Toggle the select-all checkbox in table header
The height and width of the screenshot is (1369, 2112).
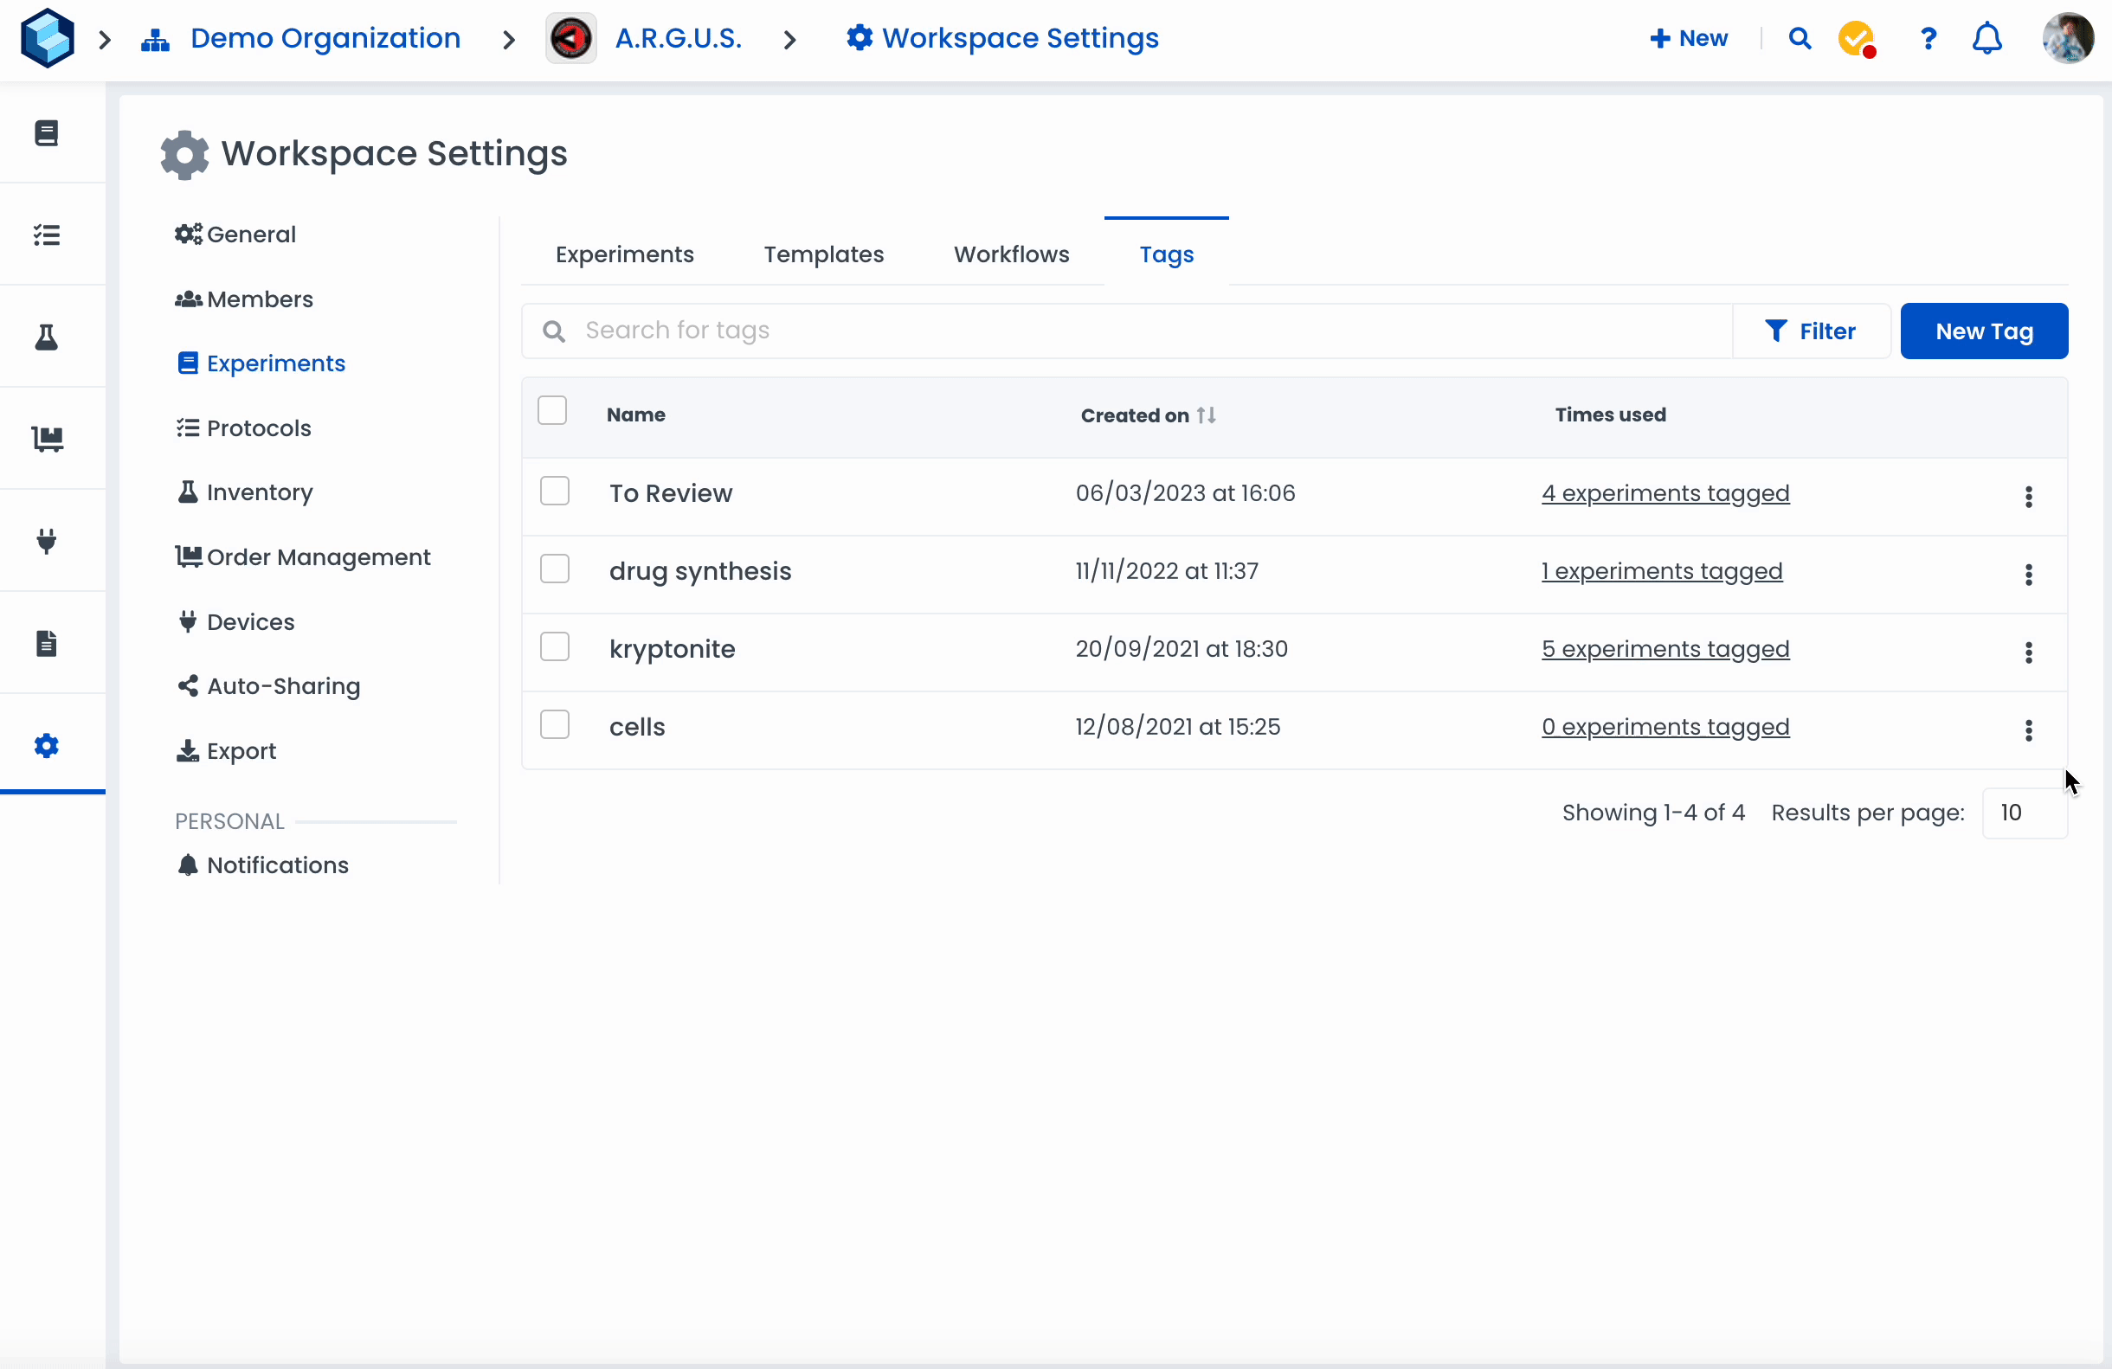coord(552,411)
